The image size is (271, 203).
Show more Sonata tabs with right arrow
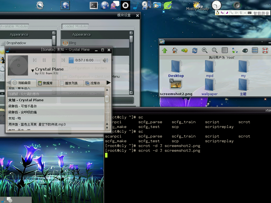click(109, 83)
